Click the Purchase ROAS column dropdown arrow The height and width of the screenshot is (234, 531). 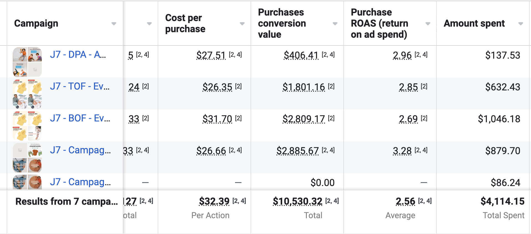click(x=428, y=24)
